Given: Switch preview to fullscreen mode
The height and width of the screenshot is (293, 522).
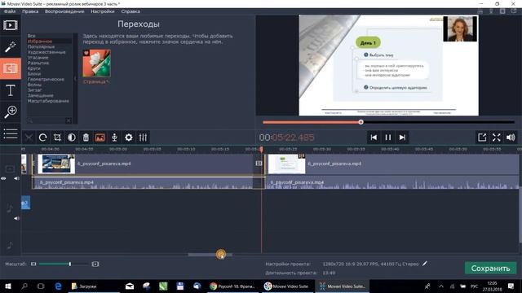Looking at the screenshot, I should 497,138.
